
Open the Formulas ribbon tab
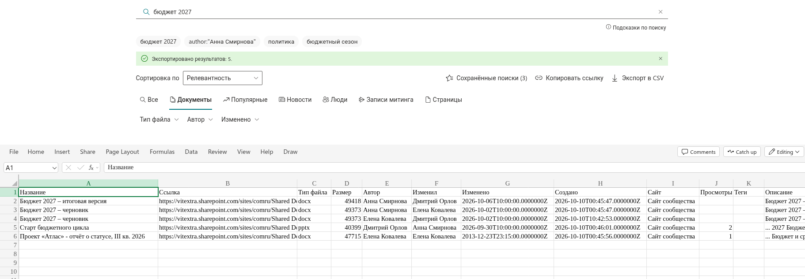click(162, 152)
